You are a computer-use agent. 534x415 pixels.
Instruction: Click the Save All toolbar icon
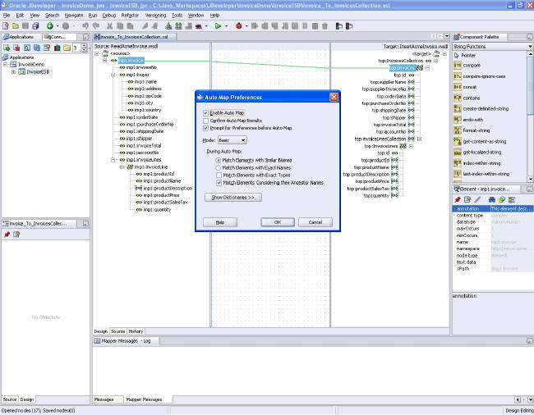[37, 25]
